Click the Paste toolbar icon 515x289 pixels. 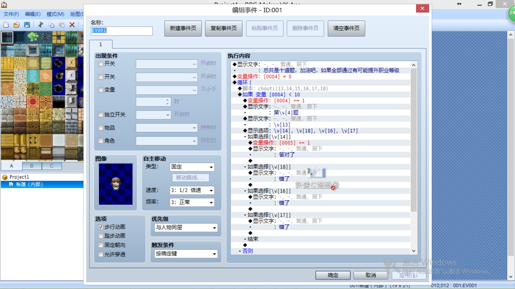pyautogui.click(x=62, y=25)
